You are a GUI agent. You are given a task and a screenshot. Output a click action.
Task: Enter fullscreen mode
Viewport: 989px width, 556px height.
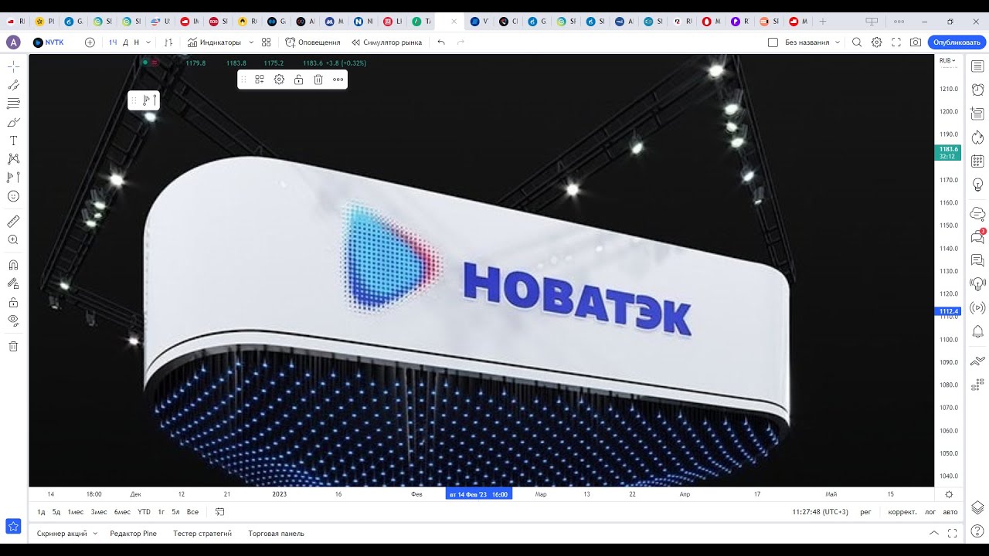pyautogui.click(x=896, y=42)
